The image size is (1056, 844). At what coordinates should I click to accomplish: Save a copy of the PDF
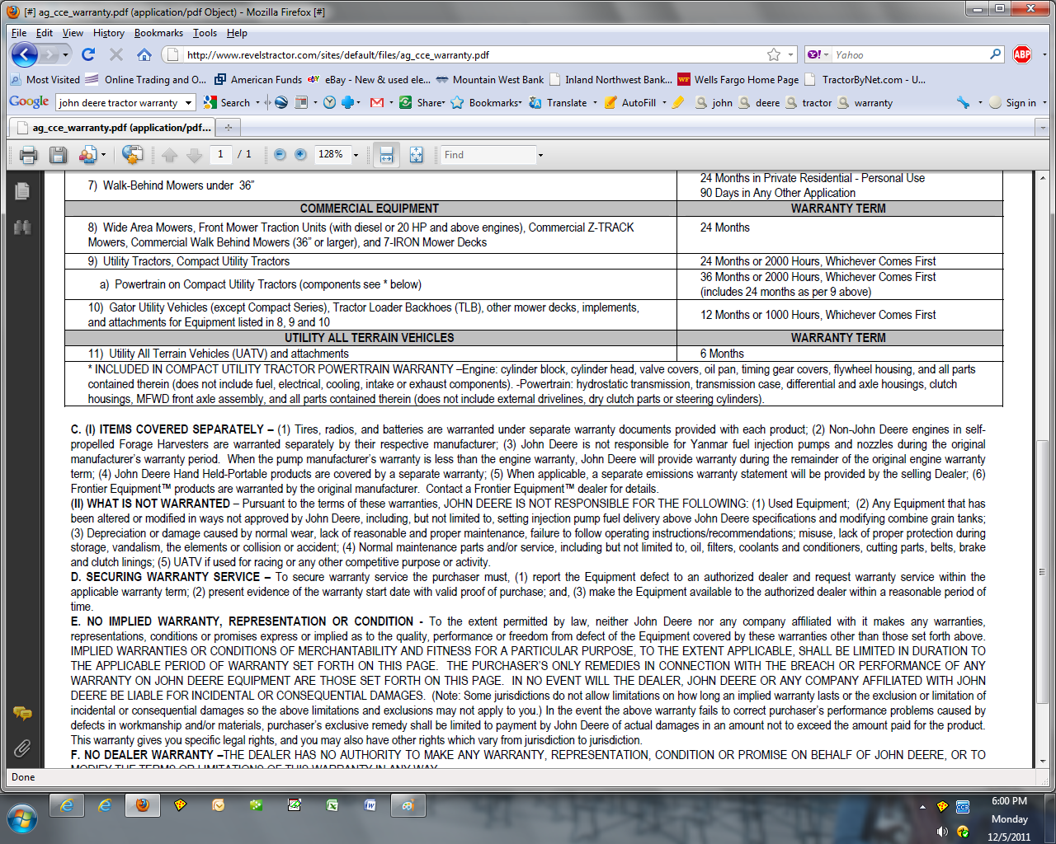pyautogui.click(x=58, y=155)
